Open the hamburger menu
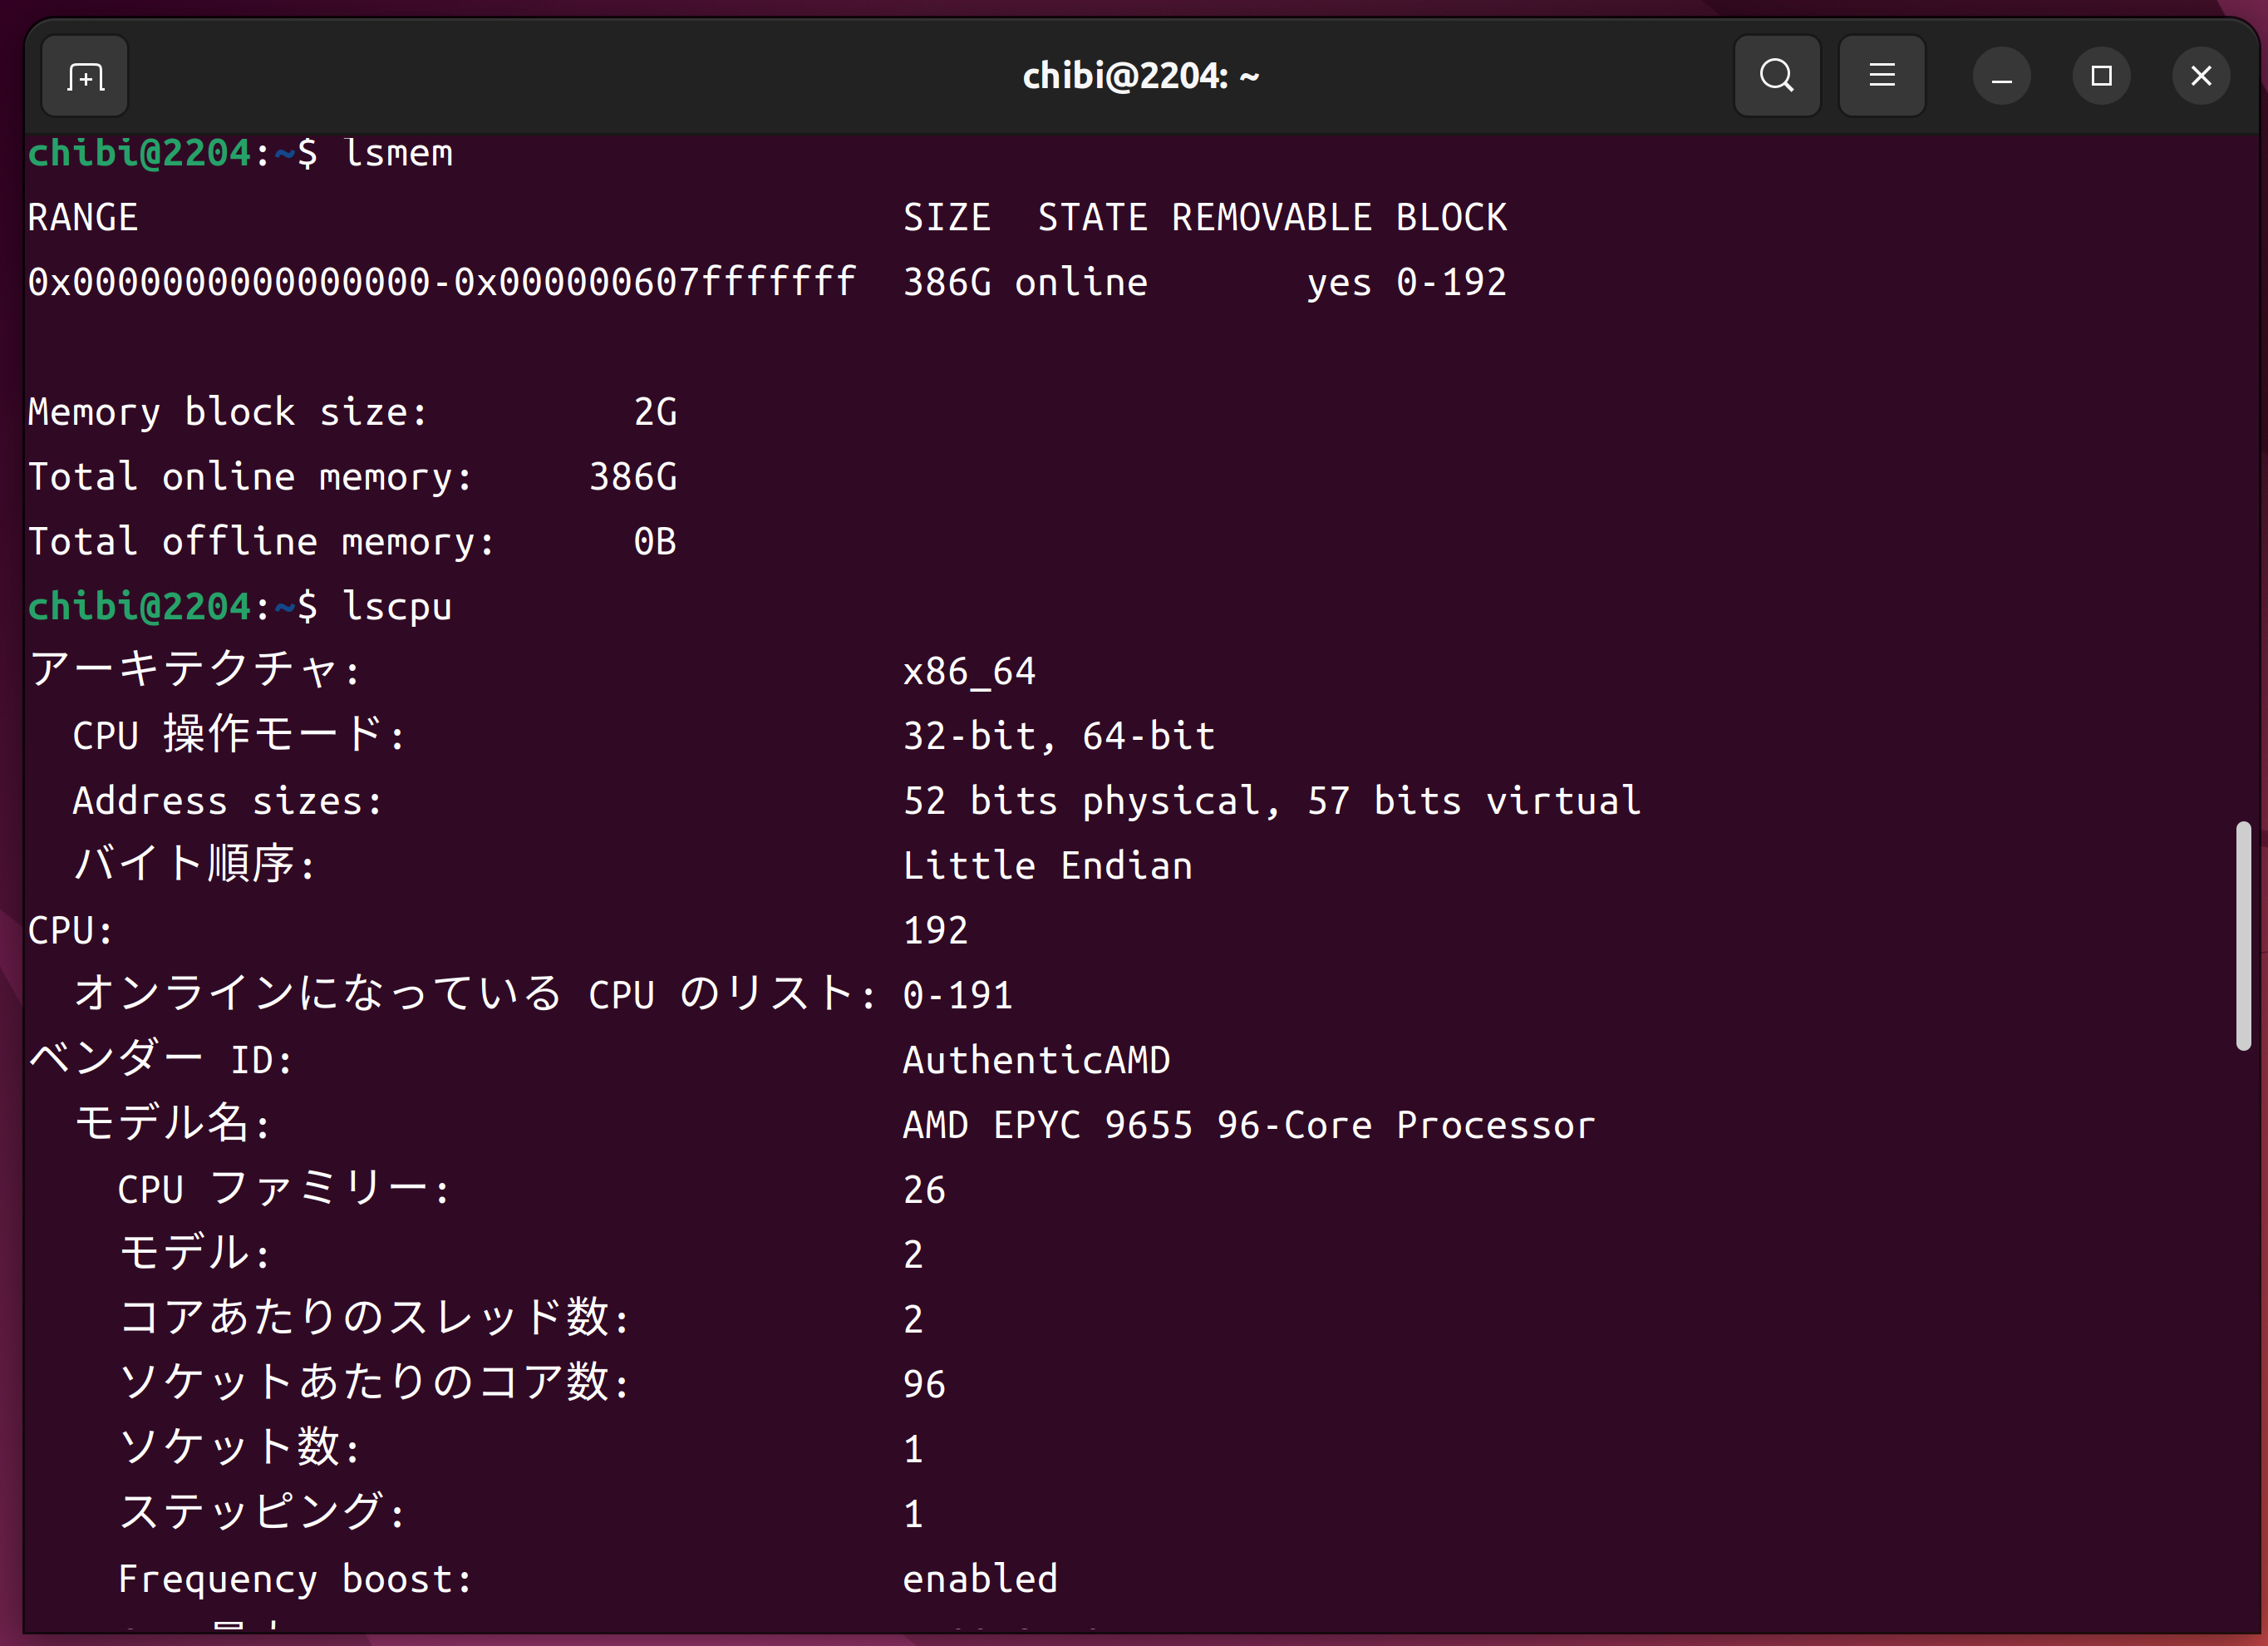Image resolution: width=2268 pixels, height=1646 pixels. (x=1881, y=76)
